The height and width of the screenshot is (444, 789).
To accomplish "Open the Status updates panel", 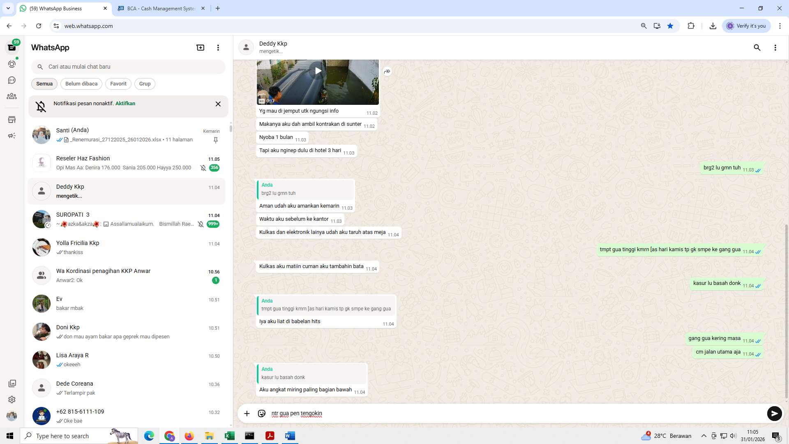I will 12,64.
